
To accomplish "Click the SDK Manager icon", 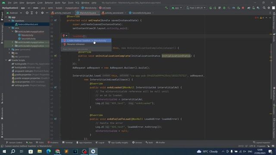I will click(x=258, y=8).
